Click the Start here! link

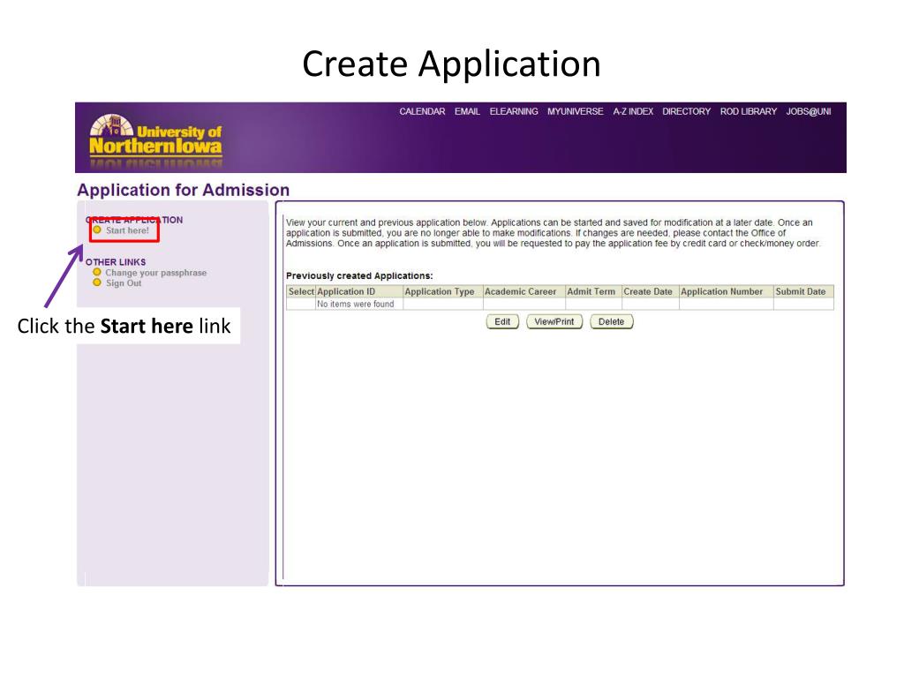coord(127,230)
